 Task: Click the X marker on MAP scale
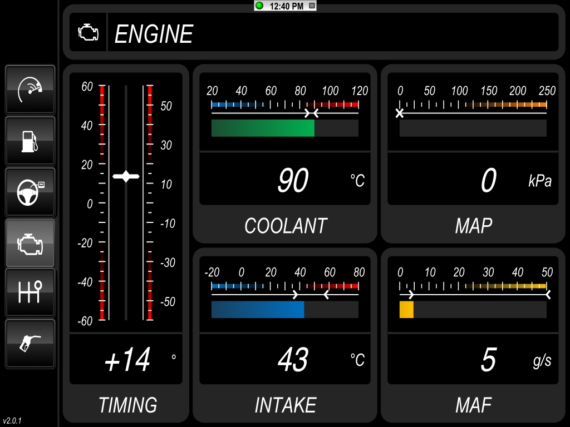tap(399, 113)
